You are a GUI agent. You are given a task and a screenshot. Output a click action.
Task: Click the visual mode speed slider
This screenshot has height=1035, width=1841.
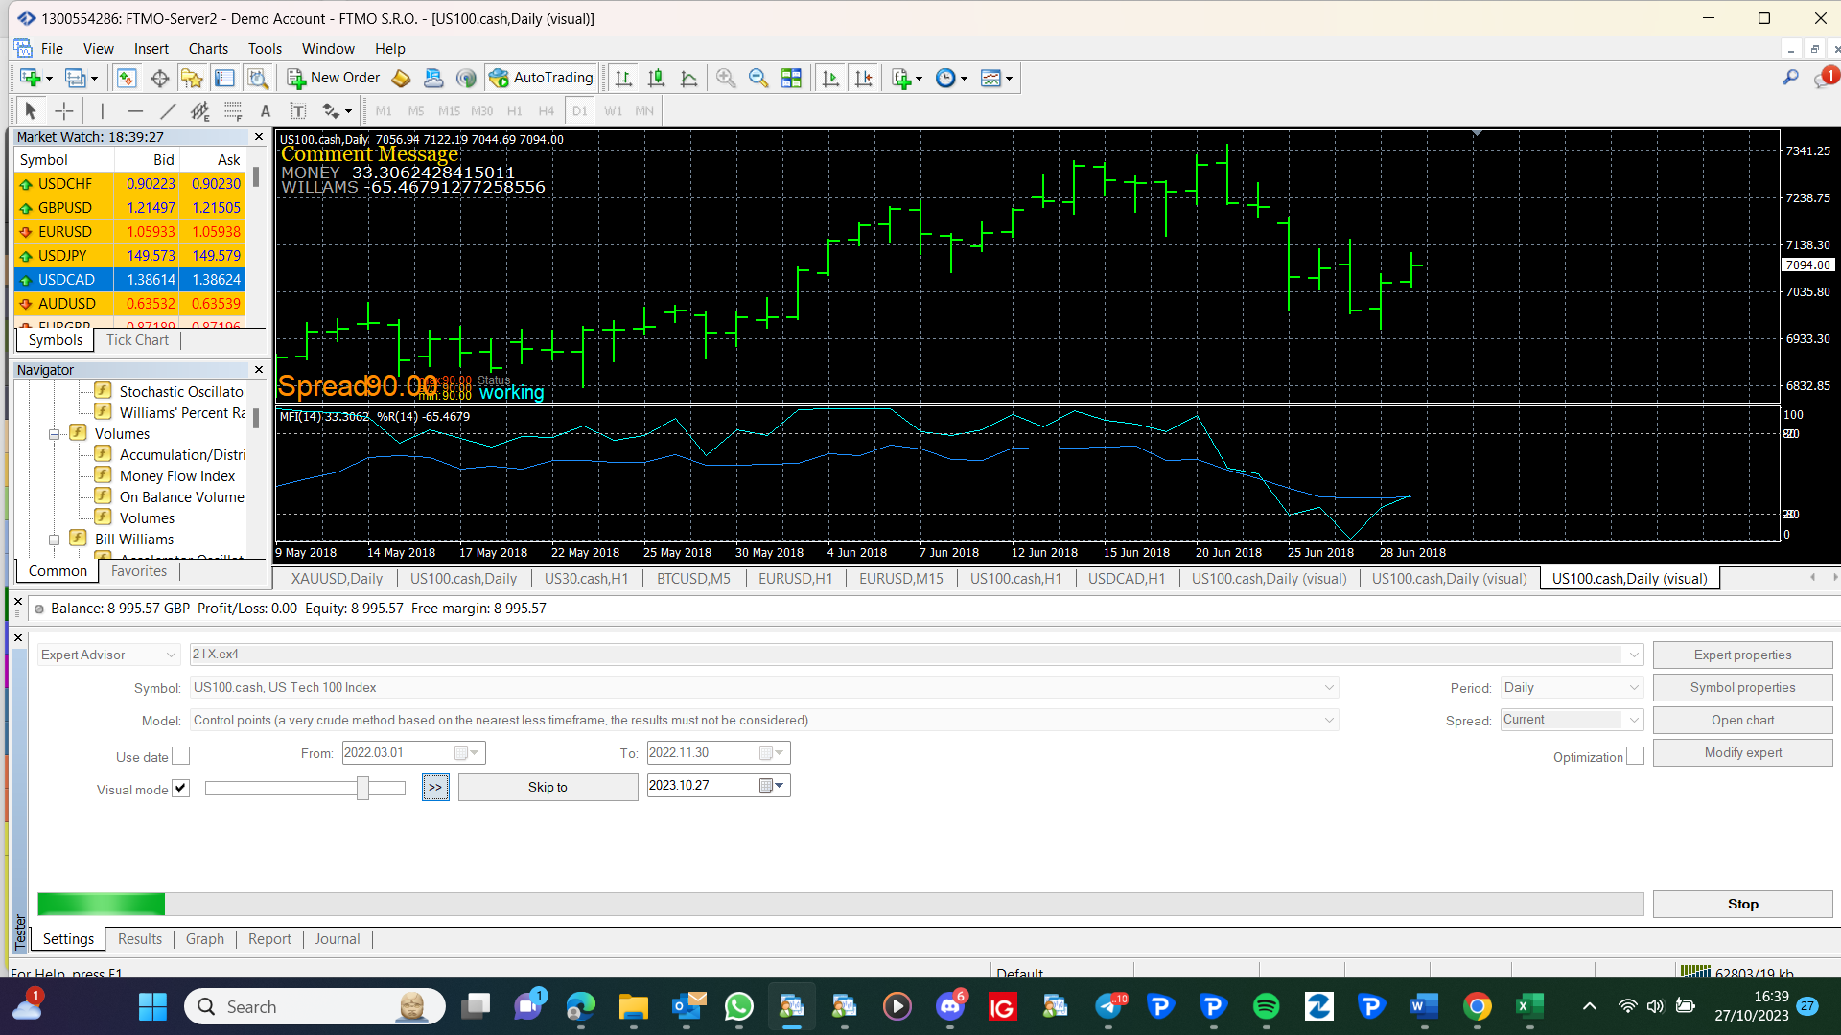(x=305, y=788)
